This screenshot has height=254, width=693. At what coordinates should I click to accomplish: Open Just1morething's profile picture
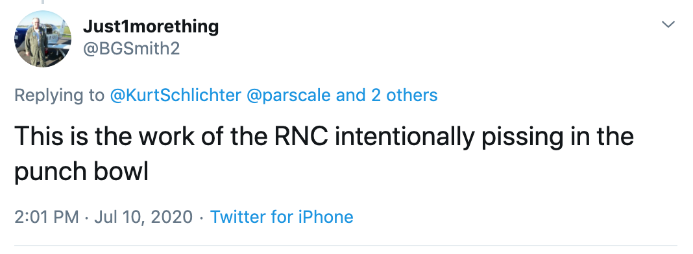[x=43, y=39]
